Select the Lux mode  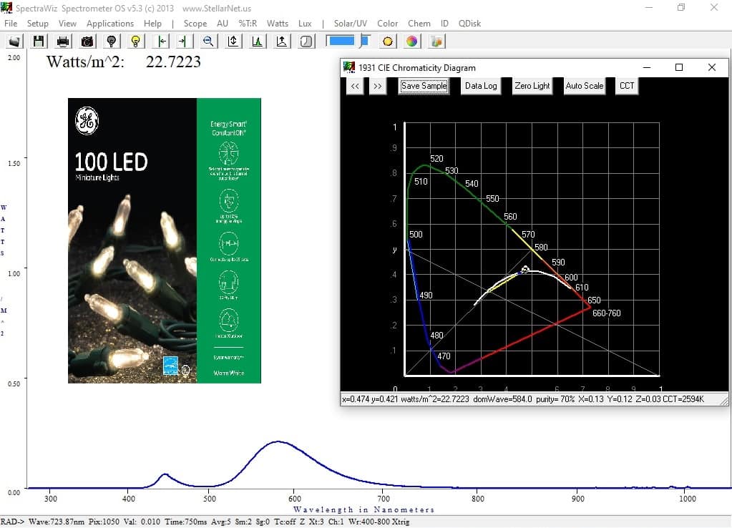(305, 24)
